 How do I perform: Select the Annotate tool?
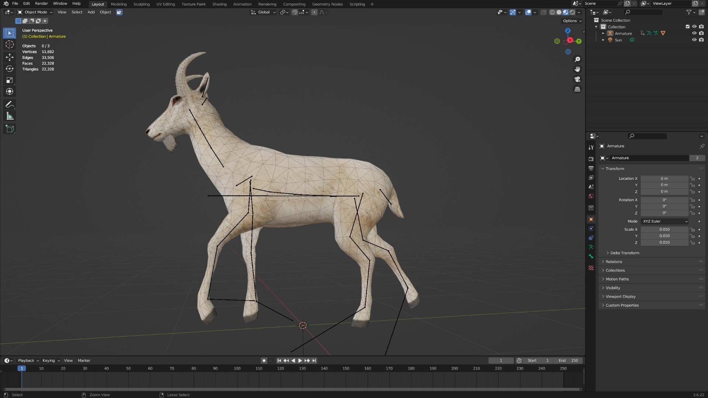(10, 105)
